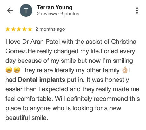Go back using the left arrow
Viewport: 146px width, 130px height.
click(x=10, y=10)
